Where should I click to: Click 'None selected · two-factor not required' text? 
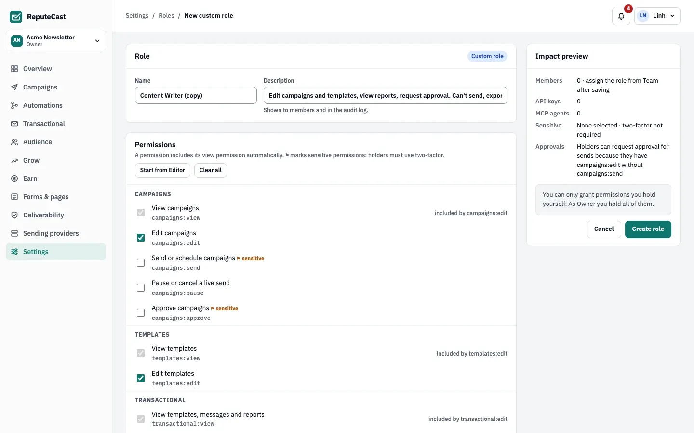coord(620,130)
